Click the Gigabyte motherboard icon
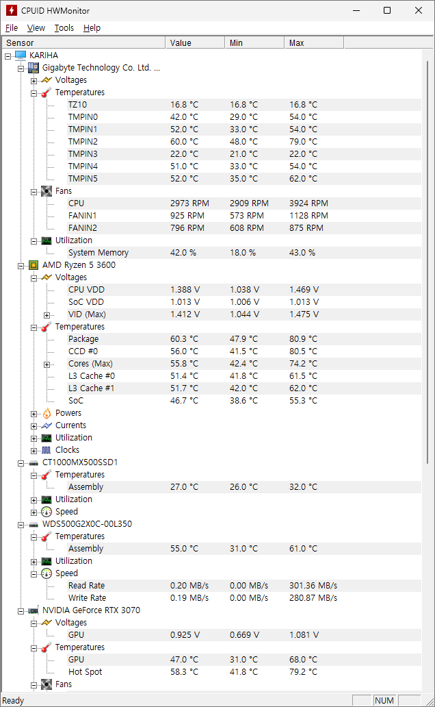The image size is (435, 707). tap(34, 68)
